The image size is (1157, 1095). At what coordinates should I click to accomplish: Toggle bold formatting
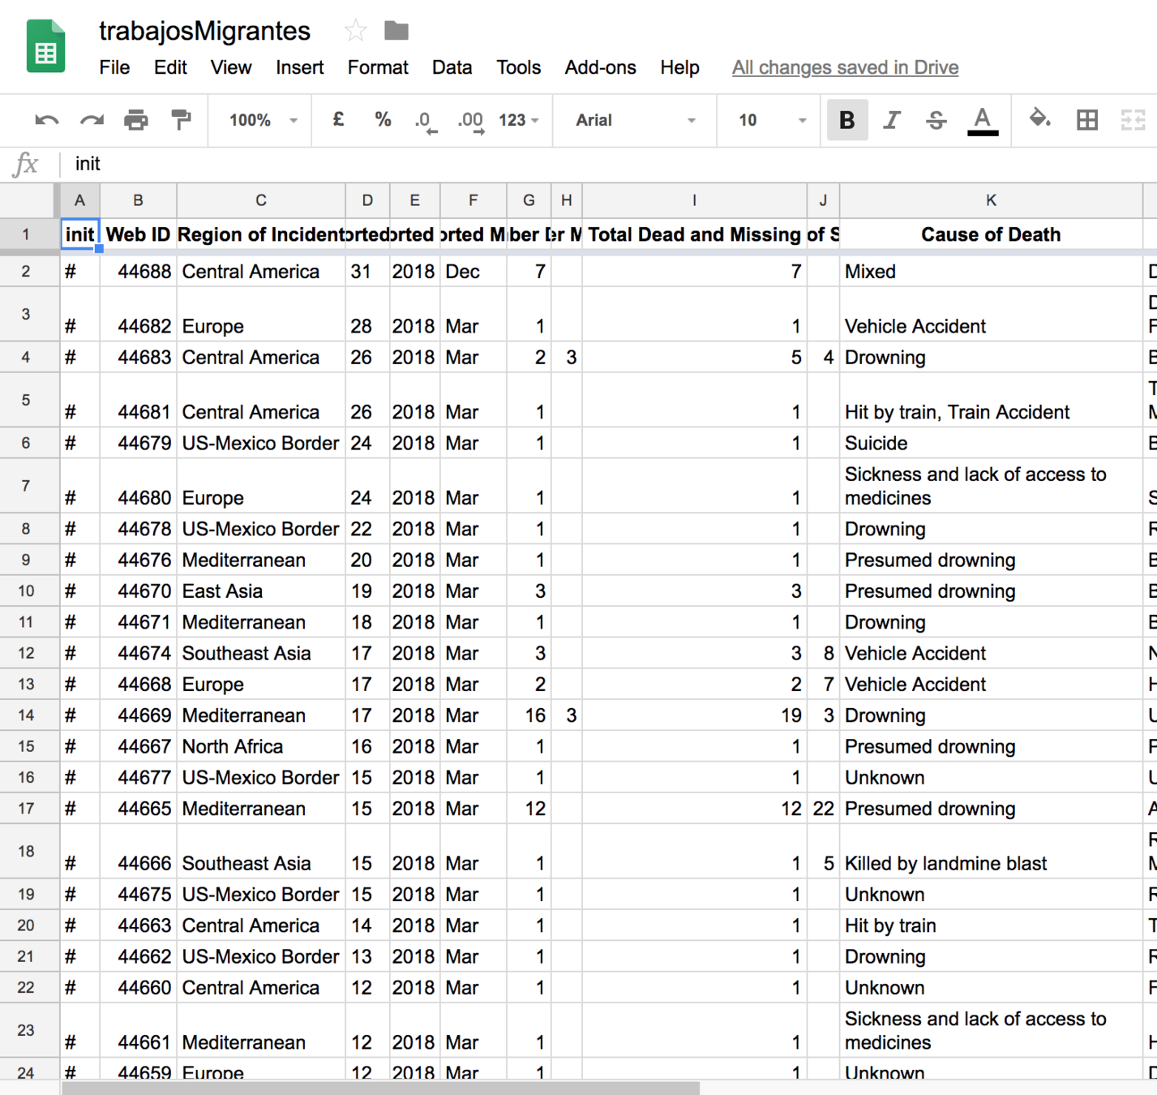[846, 120]
